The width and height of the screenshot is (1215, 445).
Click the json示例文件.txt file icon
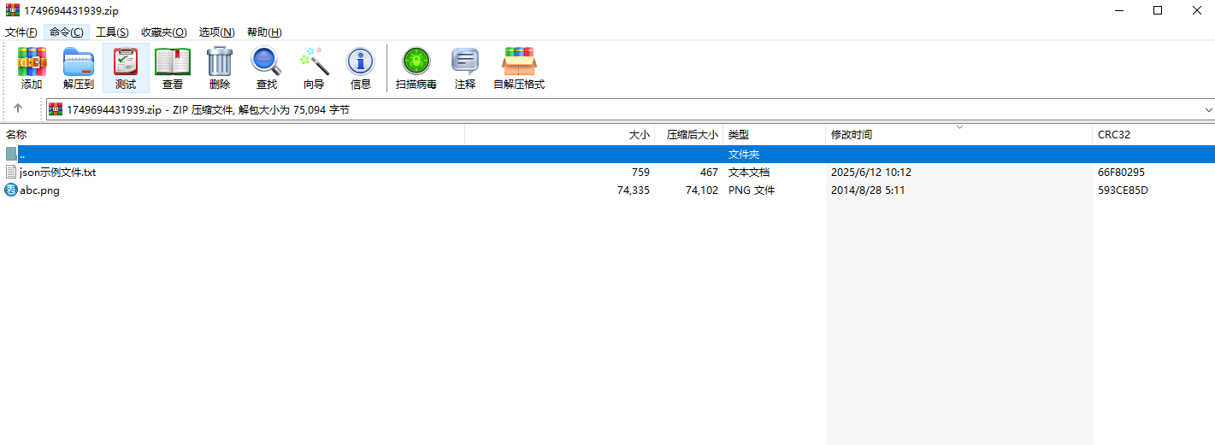click(x=11, y=172)
